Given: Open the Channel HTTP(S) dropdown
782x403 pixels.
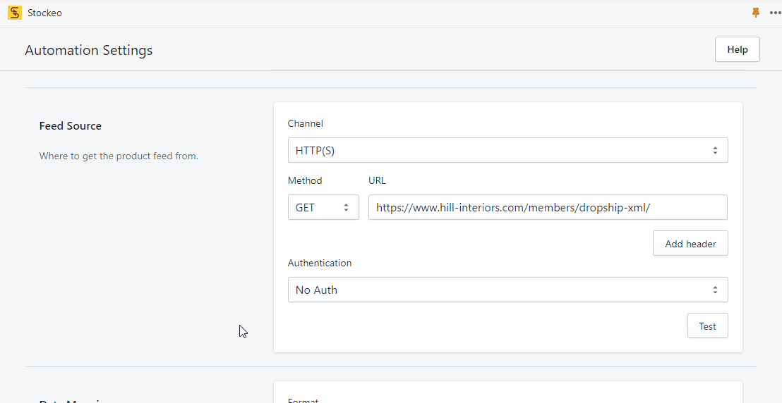Looking at the screenshot, I should (507, 150).
